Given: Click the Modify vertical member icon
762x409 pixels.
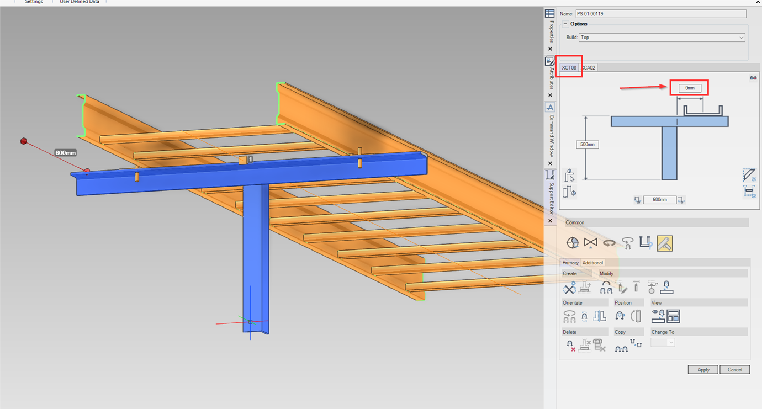Looking at the screenshot, I should (636, 286).
